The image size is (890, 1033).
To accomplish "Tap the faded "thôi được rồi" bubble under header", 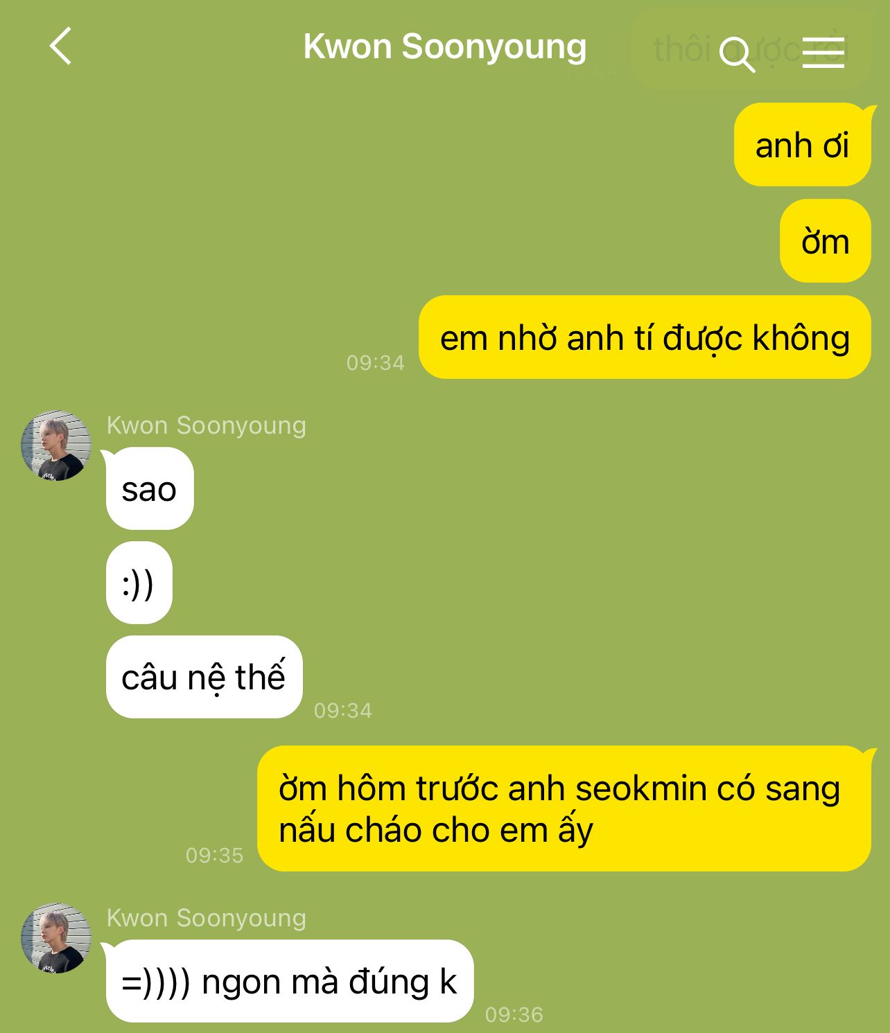I will [x=751, y=48].
